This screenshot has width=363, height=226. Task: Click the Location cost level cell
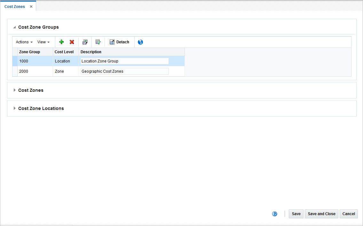66,61
